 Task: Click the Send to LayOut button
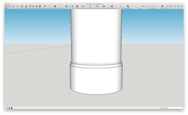click(x=120, y=6)
